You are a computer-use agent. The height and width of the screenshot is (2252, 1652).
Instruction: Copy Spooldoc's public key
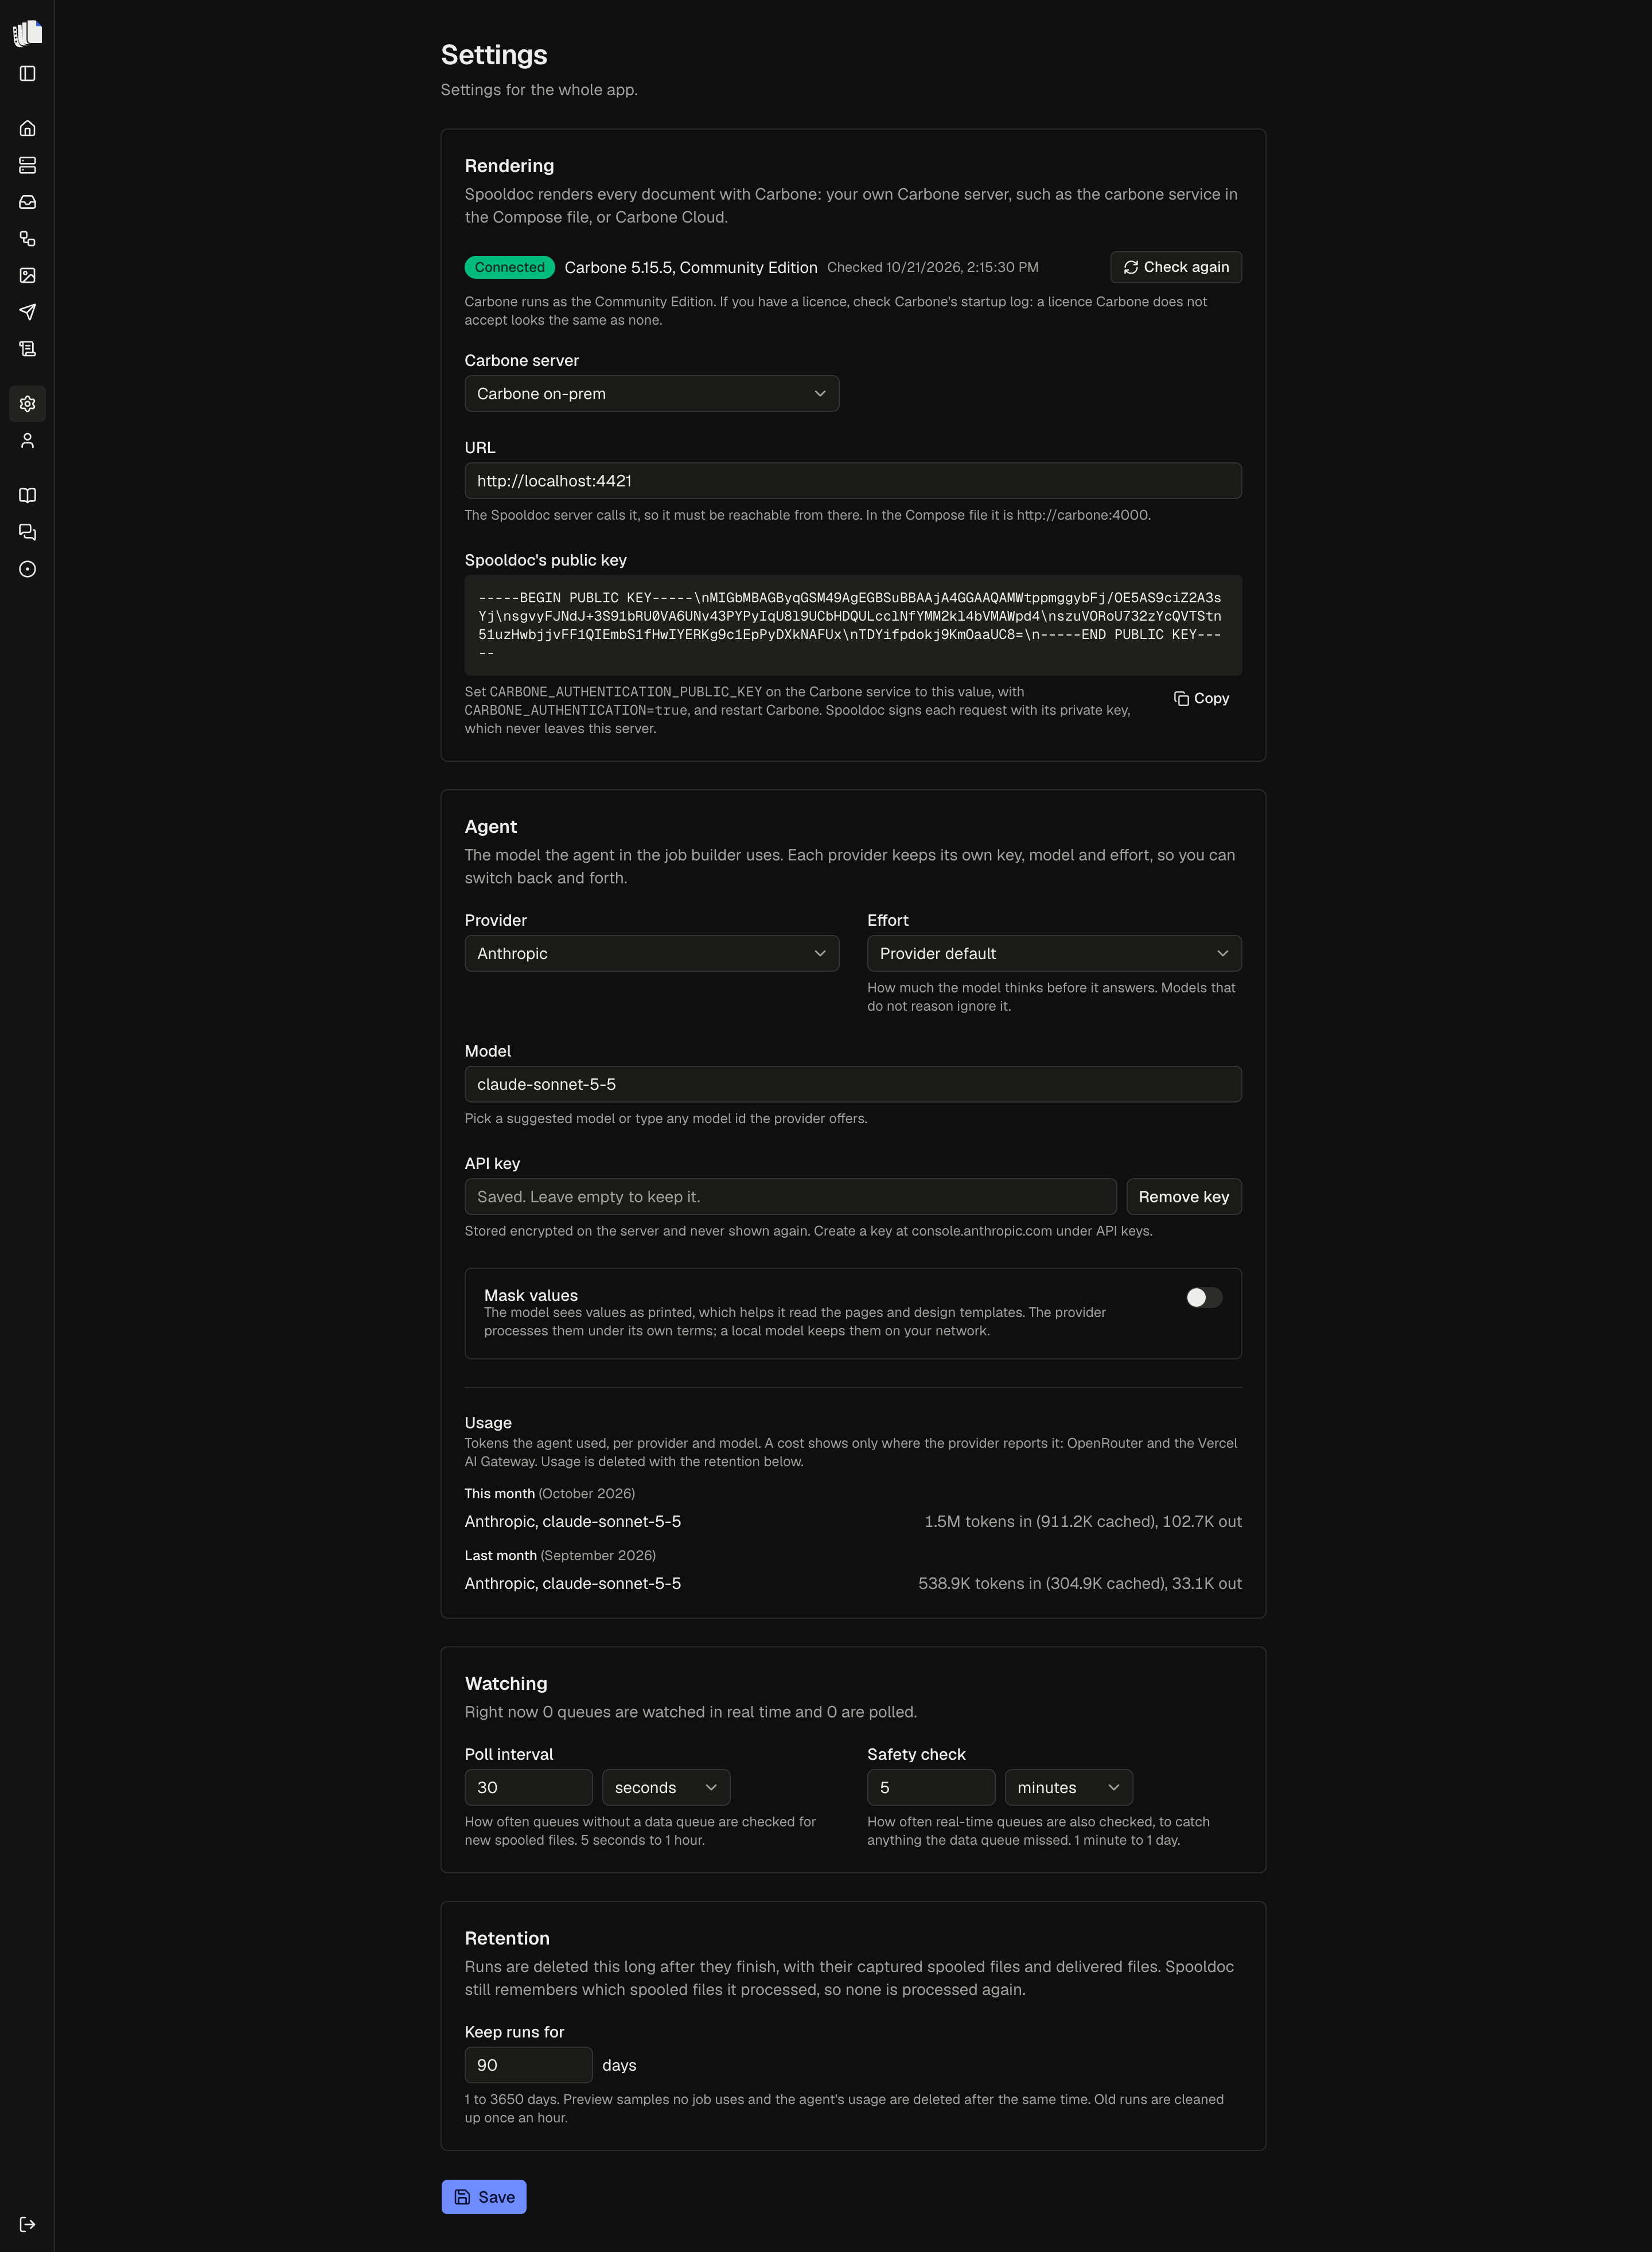coord(1201,699)
